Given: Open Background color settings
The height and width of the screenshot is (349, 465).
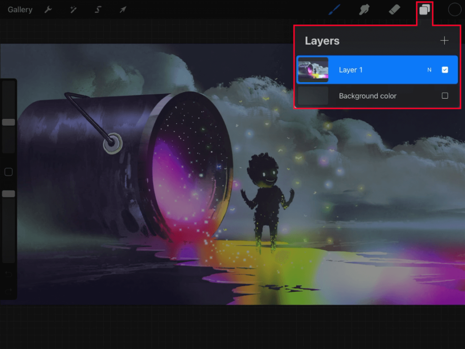Looking at the screenshot, I should 367,96.
